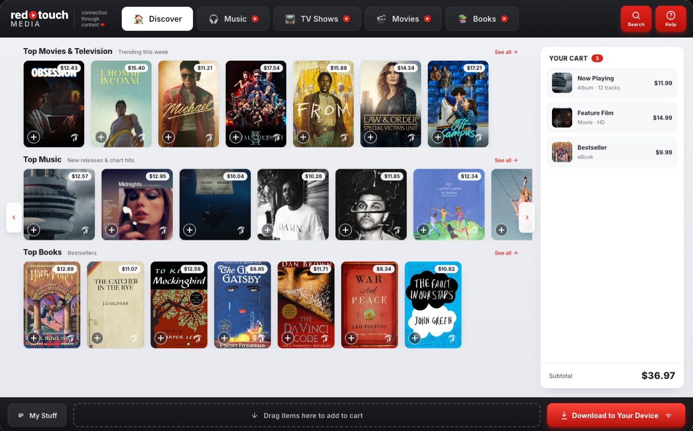Click plus icon on DAMN. album cover
Viewport: 693px width, 431px height.
point(267,230)
